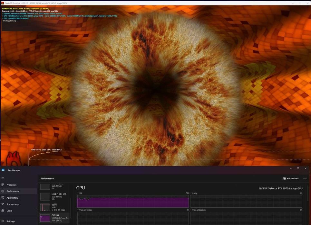Screen dimensions: 311x225
Task: Open the Processes page
Action: tap(11, 185)
